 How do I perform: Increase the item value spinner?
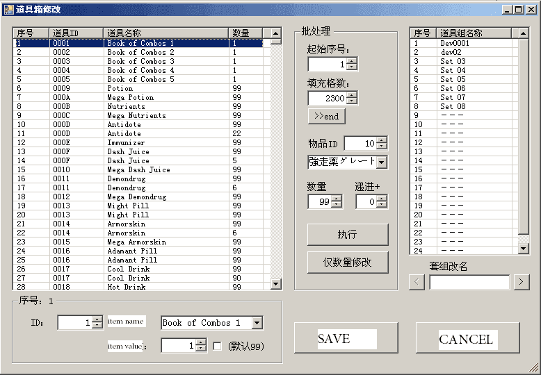(x=201, y=342)
